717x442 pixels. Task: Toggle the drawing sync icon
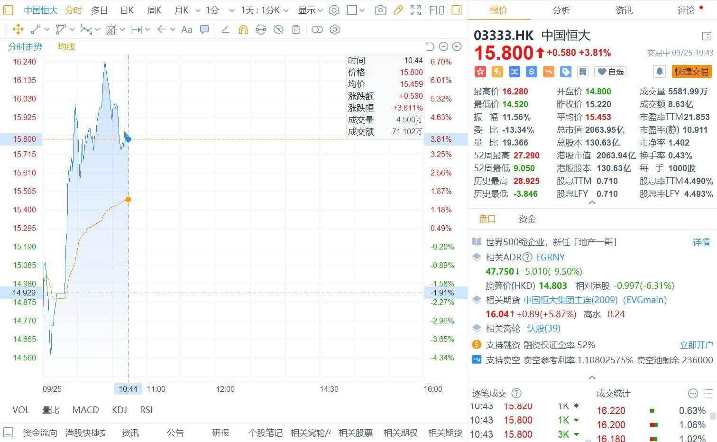260,29
